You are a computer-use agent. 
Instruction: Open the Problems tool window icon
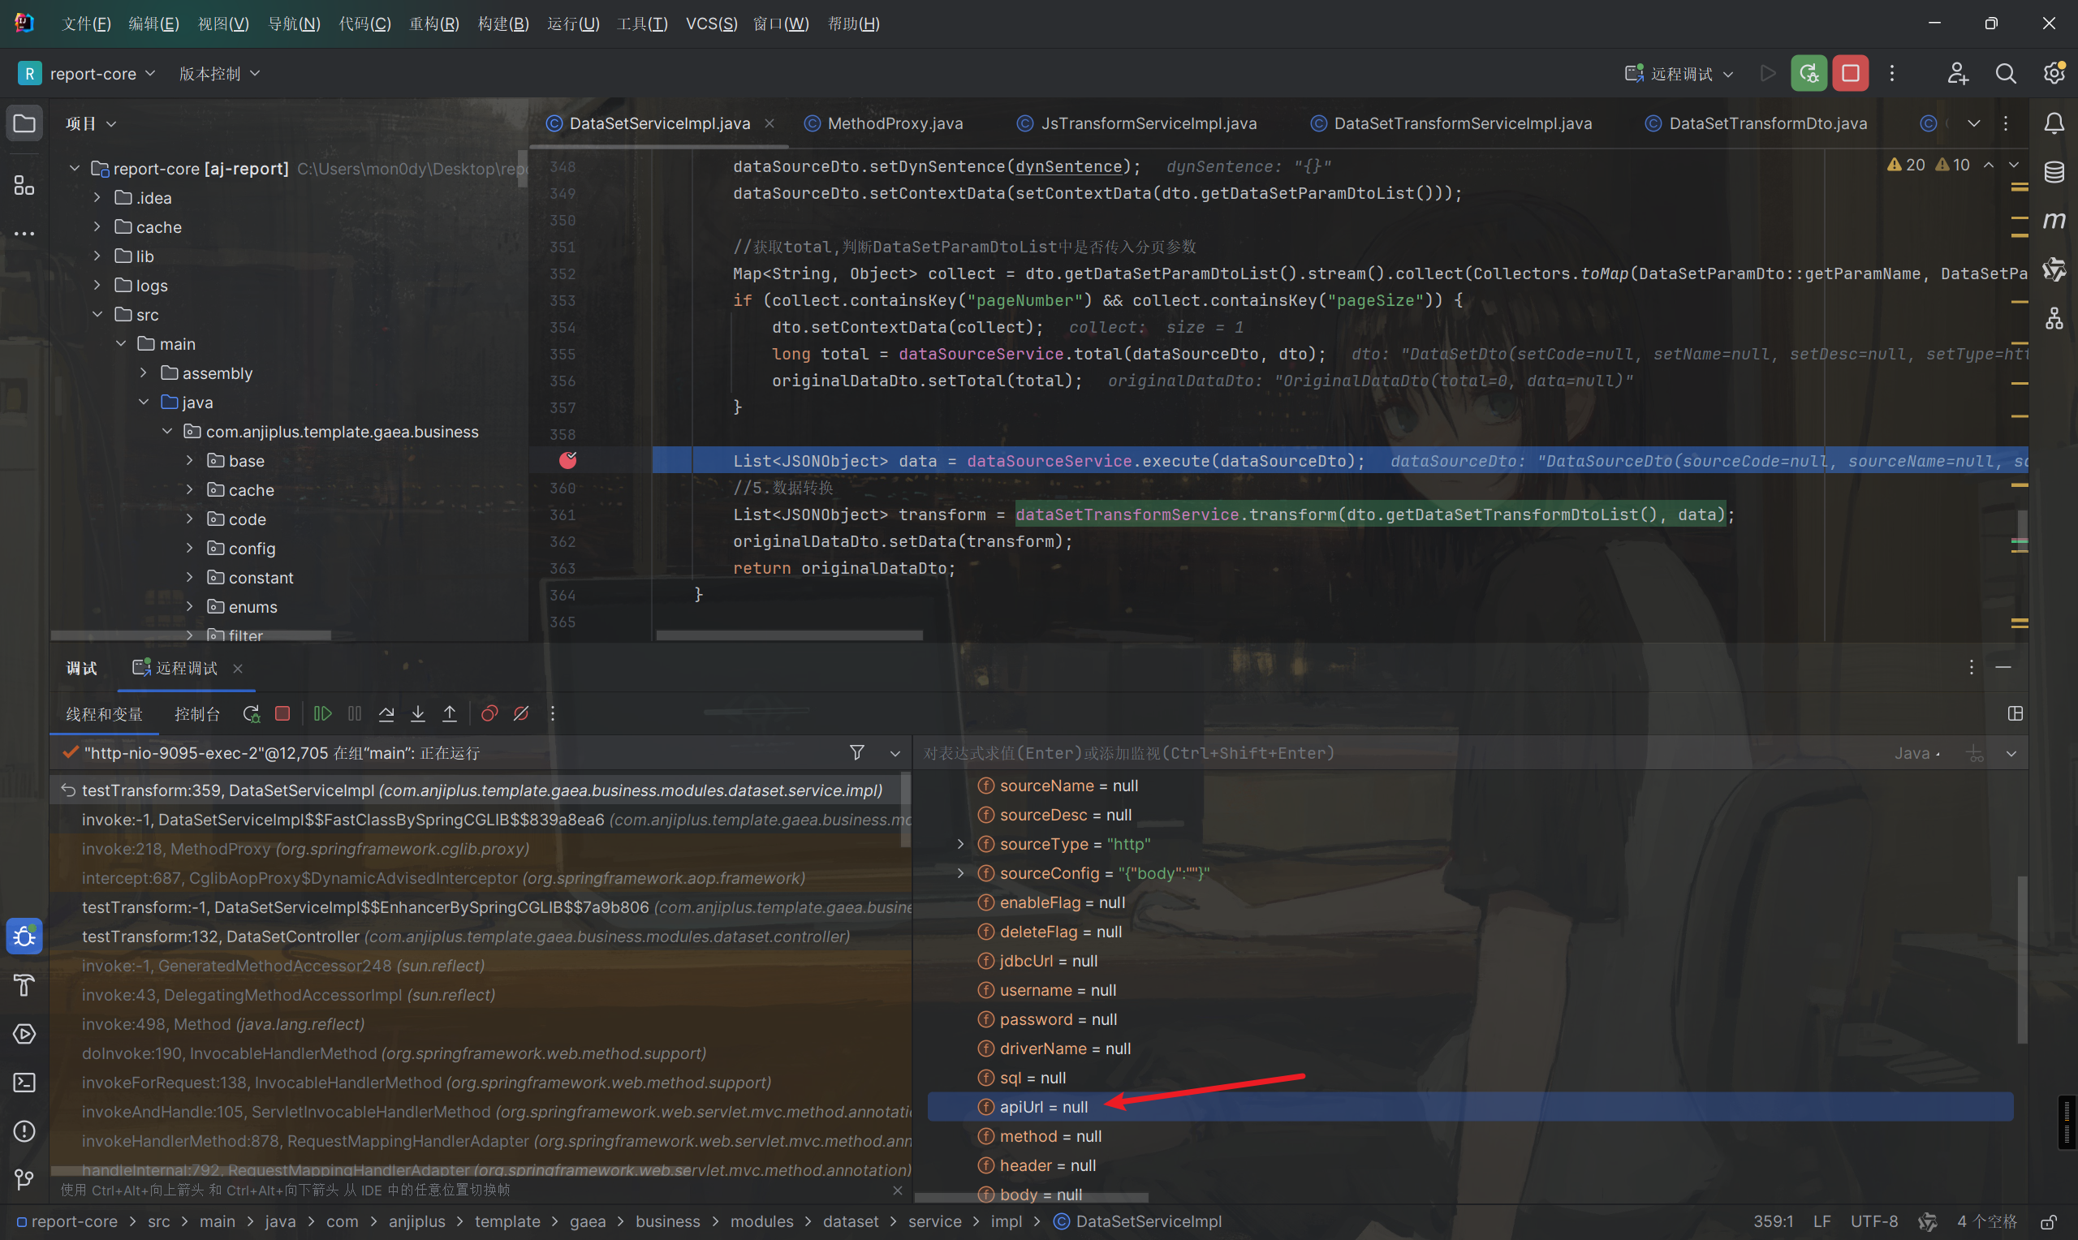point(24,1130)
